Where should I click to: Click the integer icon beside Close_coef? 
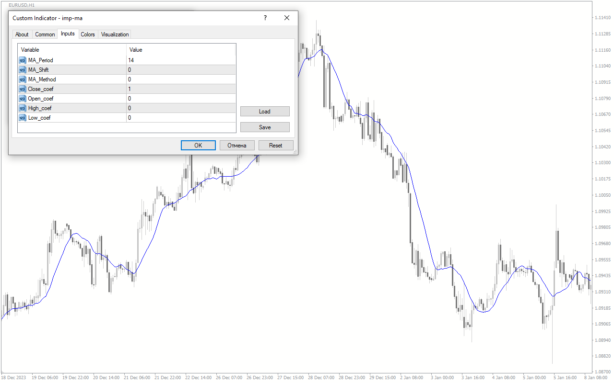coord(23,89)
